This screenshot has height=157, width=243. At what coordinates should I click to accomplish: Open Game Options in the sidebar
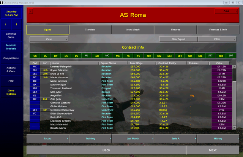pyautogui.click(x=11, y=92)
